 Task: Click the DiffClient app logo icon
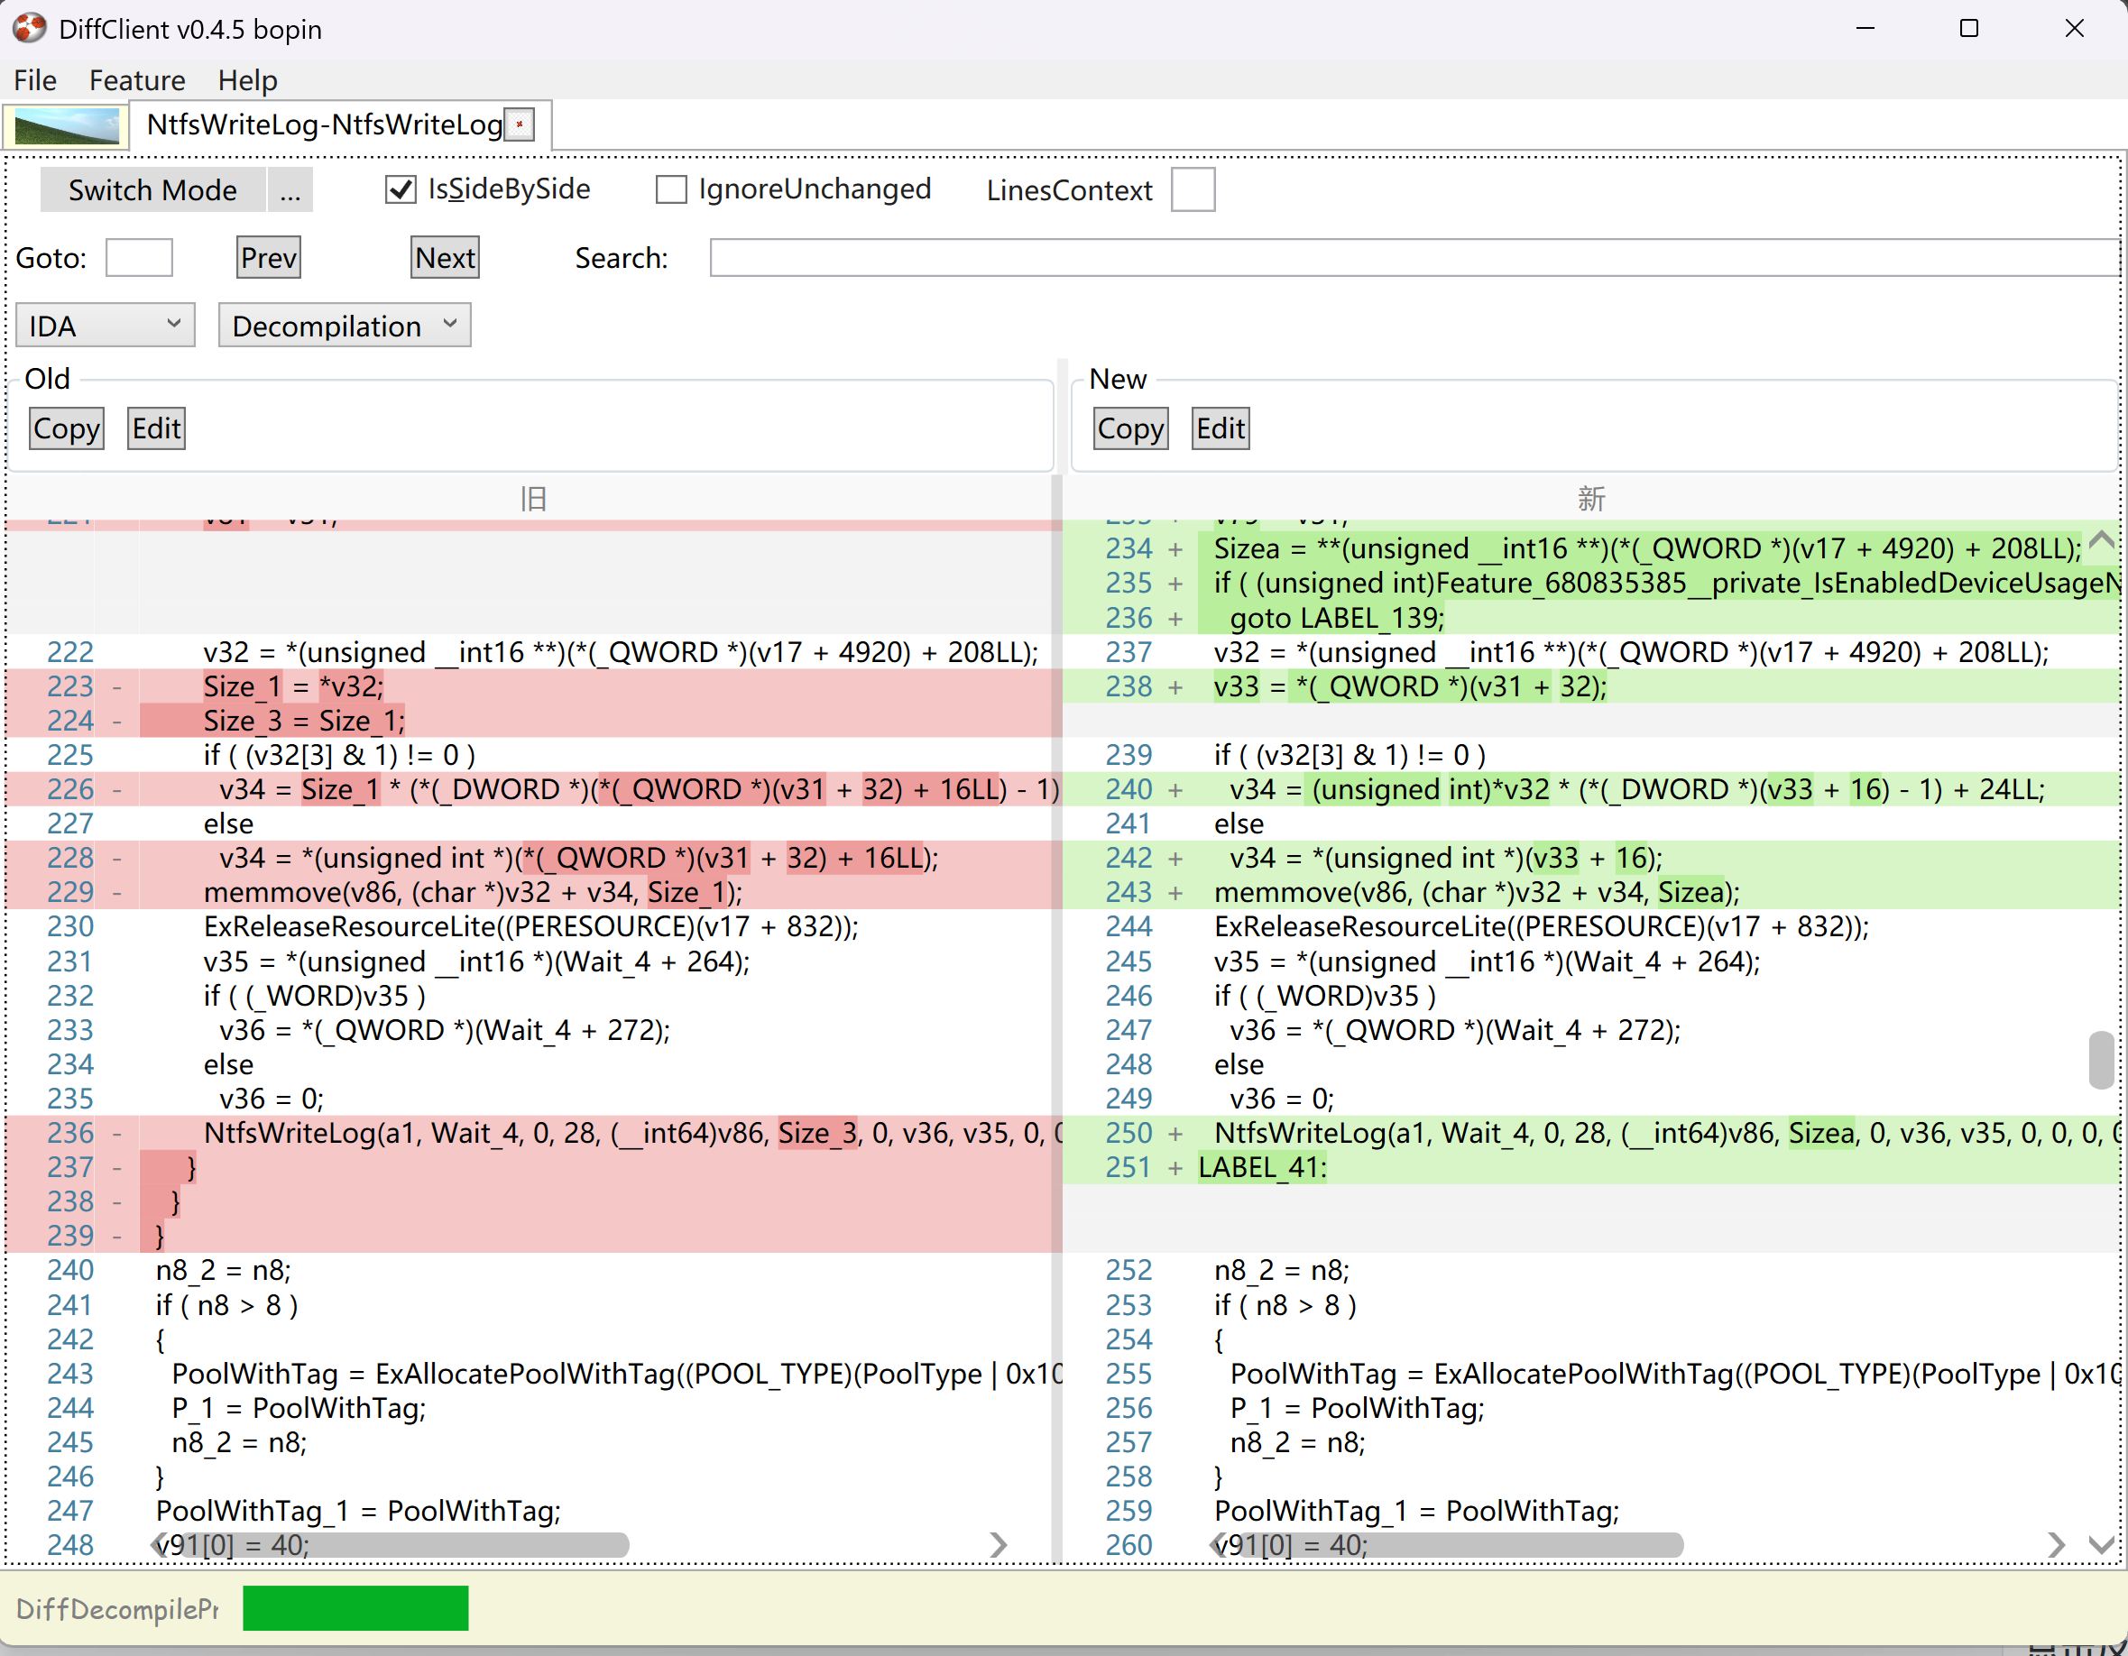29,28
